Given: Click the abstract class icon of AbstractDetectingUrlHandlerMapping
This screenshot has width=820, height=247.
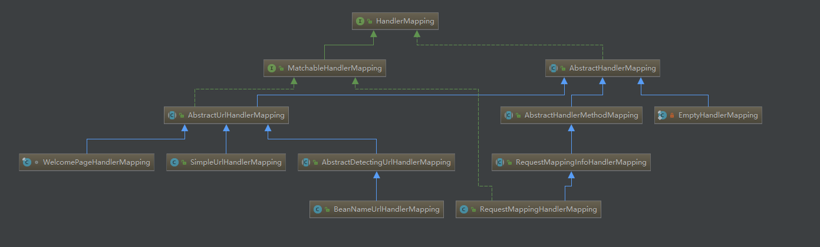Looking at the screenshot, I should tap(306, 162).
